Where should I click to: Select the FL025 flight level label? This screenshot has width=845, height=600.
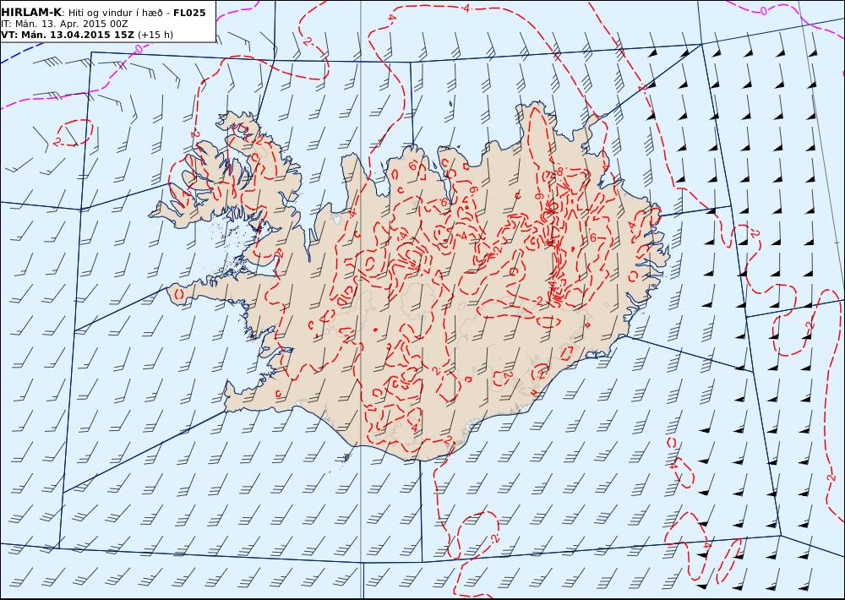click(x=189, y=13)
